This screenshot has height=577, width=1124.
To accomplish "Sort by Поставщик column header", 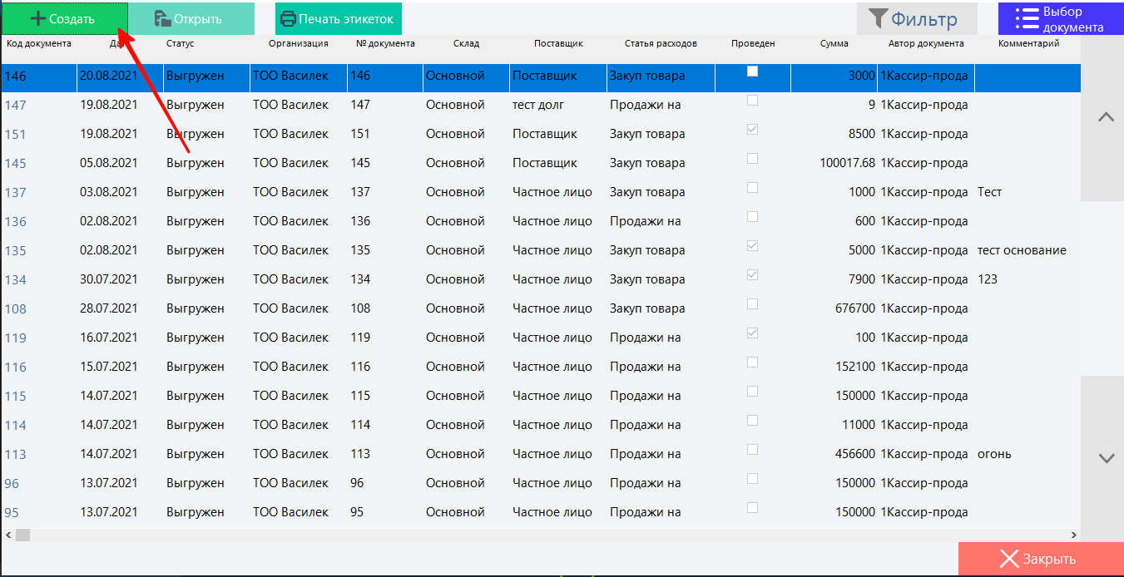I will pyautogui.click(x=558, y=43).
